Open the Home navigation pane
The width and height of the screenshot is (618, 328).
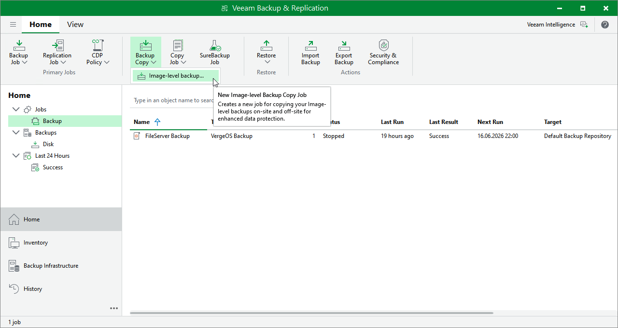[x=61, y=219]
